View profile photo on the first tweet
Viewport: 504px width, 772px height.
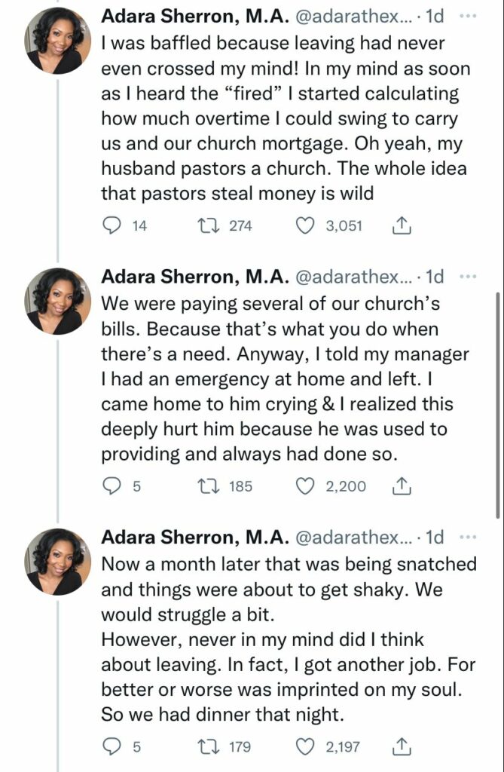[x=58, y=41]
